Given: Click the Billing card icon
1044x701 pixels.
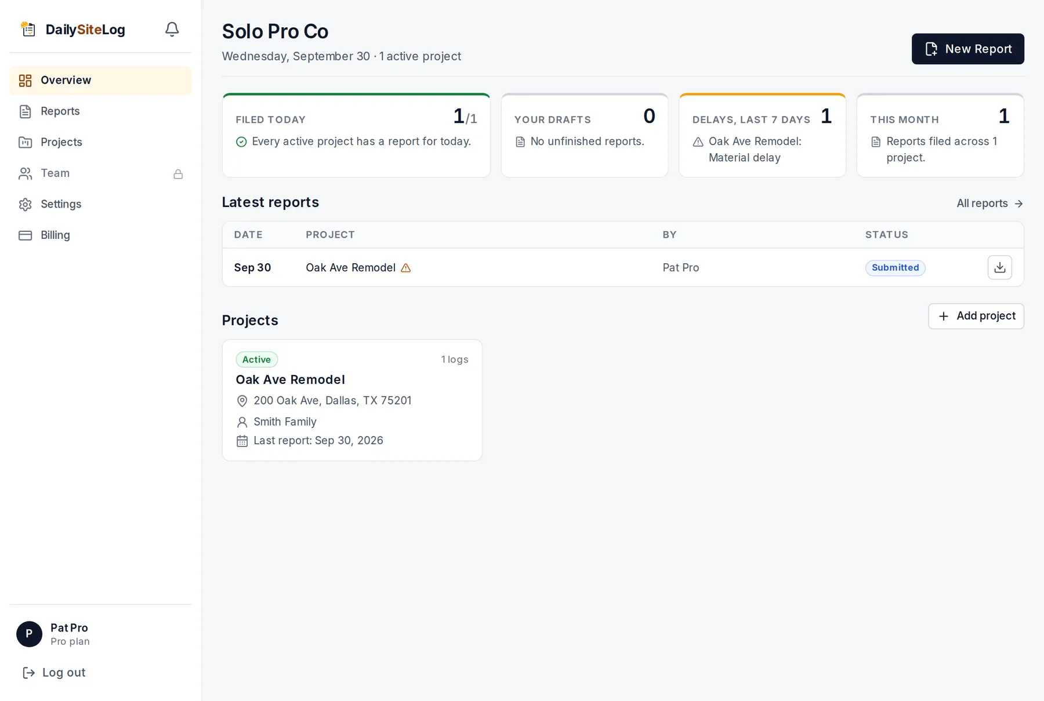Looking at the screenshot, I should tap(26, 235).
